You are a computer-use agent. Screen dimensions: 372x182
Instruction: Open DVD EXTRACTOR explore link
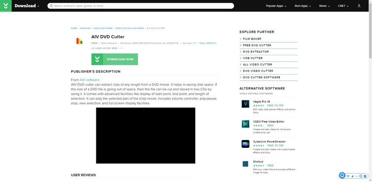pyautogui.click(x=256, y=52)
